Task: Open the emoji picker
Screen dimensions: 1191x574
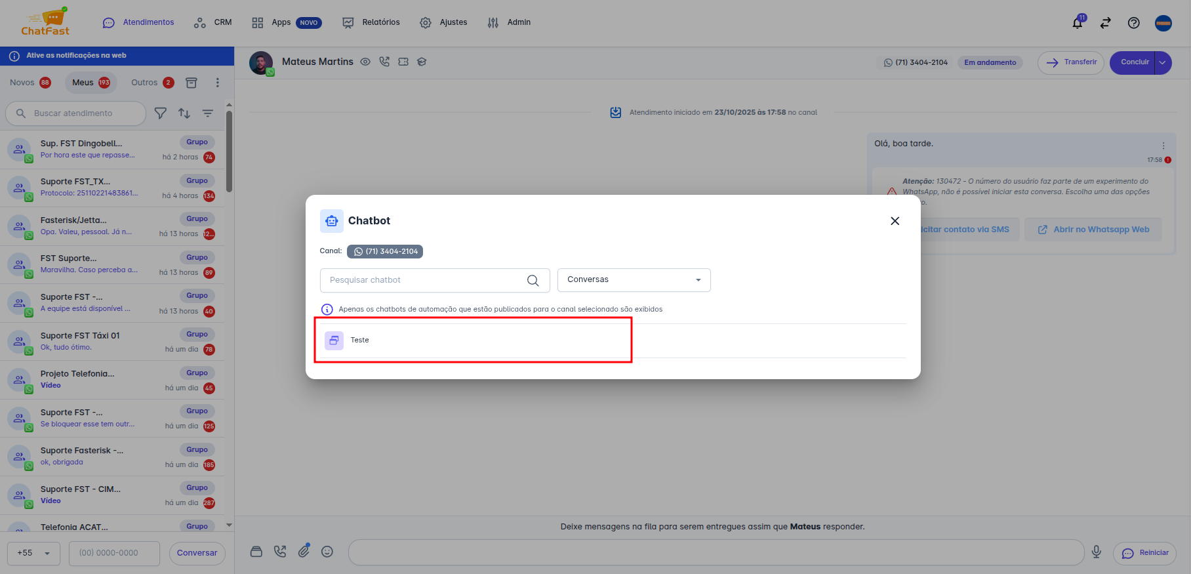Action: click(327, 552)
